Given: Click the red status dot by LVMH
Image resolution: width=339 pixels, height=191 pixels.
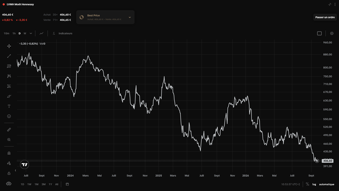Looking at the screenshot, I should pyautogui.click(x=4, y=4).
